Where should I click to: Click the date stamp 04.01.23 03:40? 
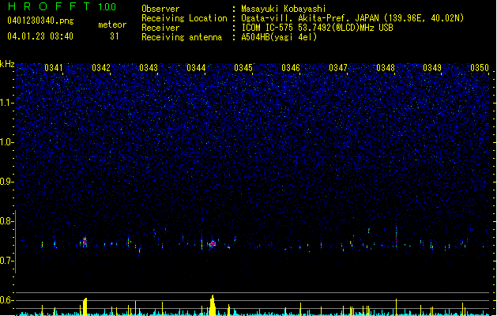pos(40,36)
